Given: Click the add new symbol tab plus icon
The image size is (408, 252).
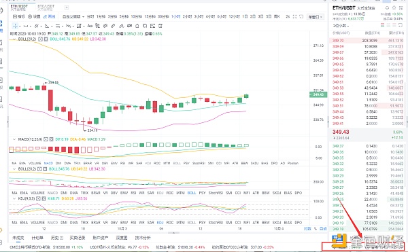Looking at the screenshot, I should click(x=67, y=7).
